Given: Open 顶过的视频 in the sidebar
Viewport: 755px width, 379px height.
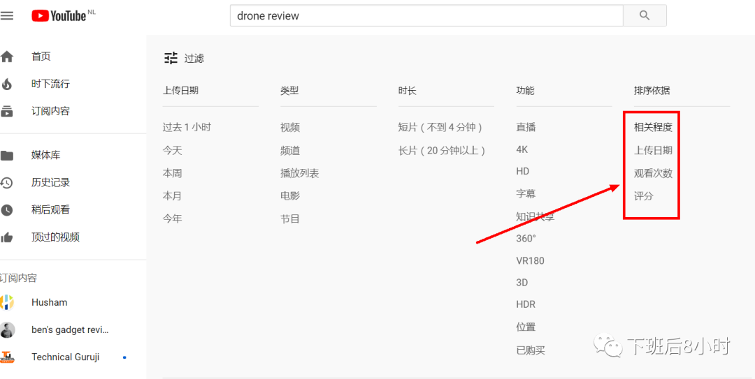Looking at the screenshot, I should click(55, 237).
